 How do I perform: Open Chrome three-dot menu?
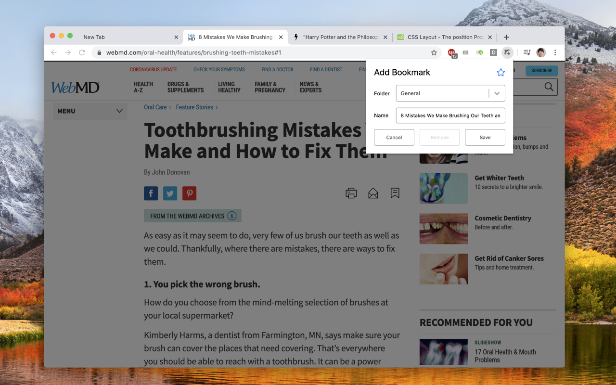coord(555,52)
